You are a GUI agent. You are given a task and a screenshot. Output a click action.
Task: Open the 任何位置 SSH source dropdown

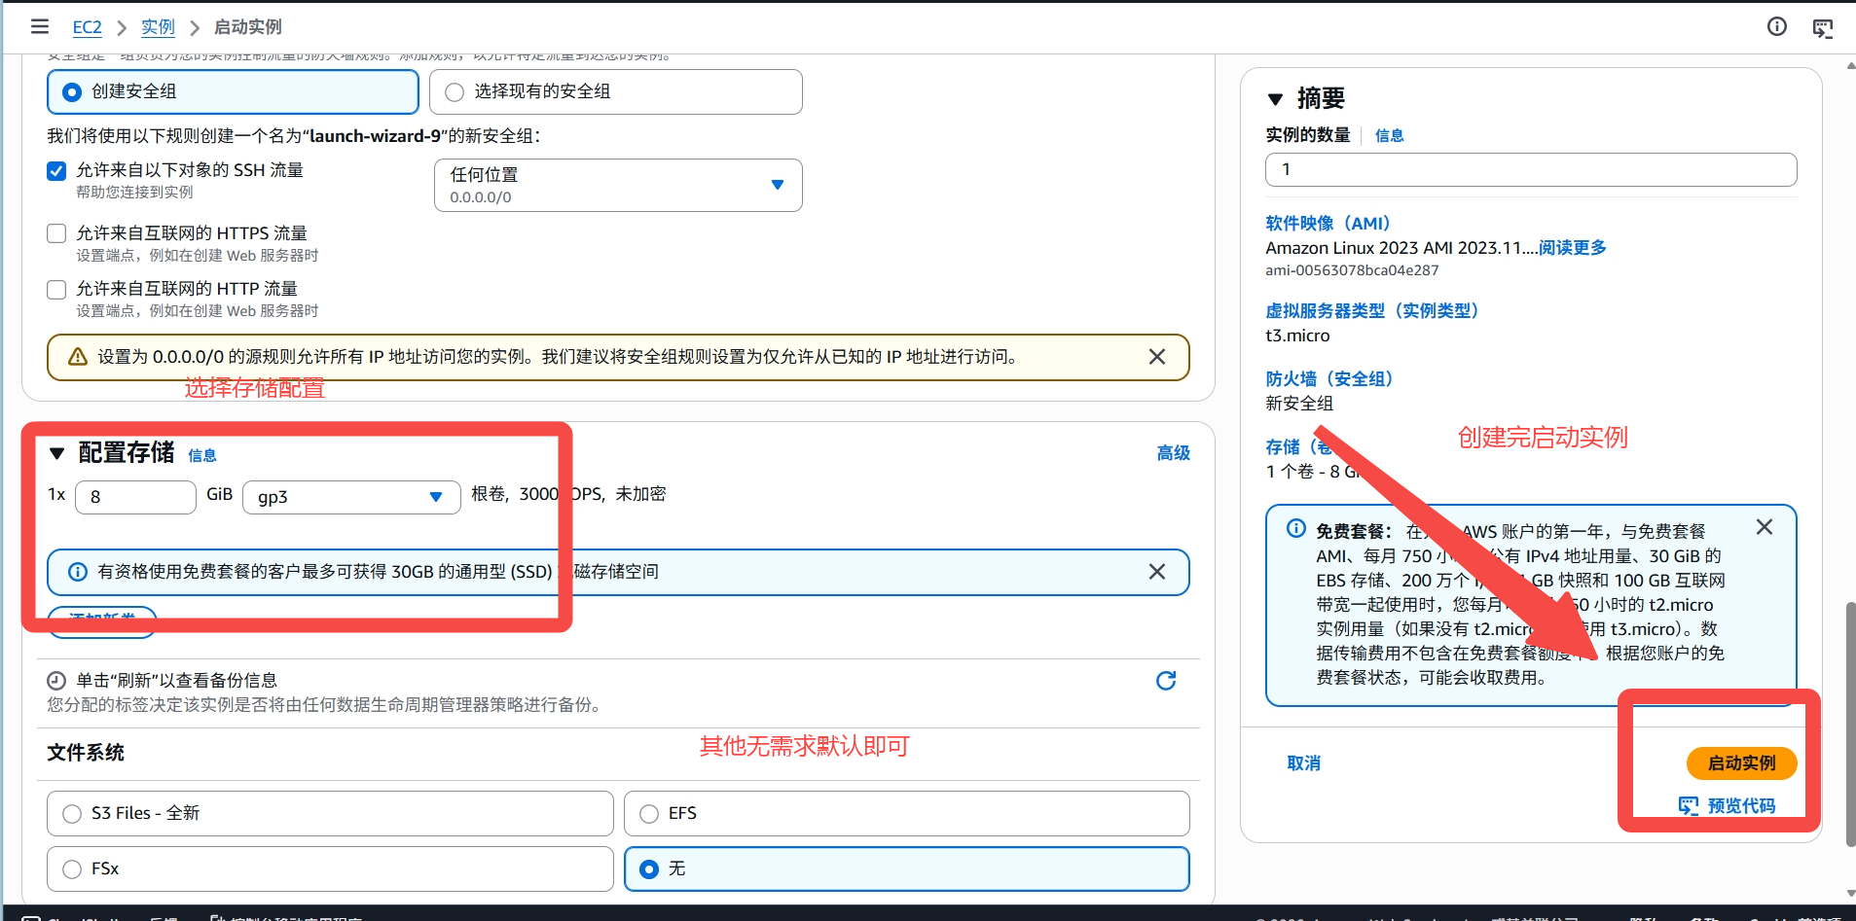(618, 185)
